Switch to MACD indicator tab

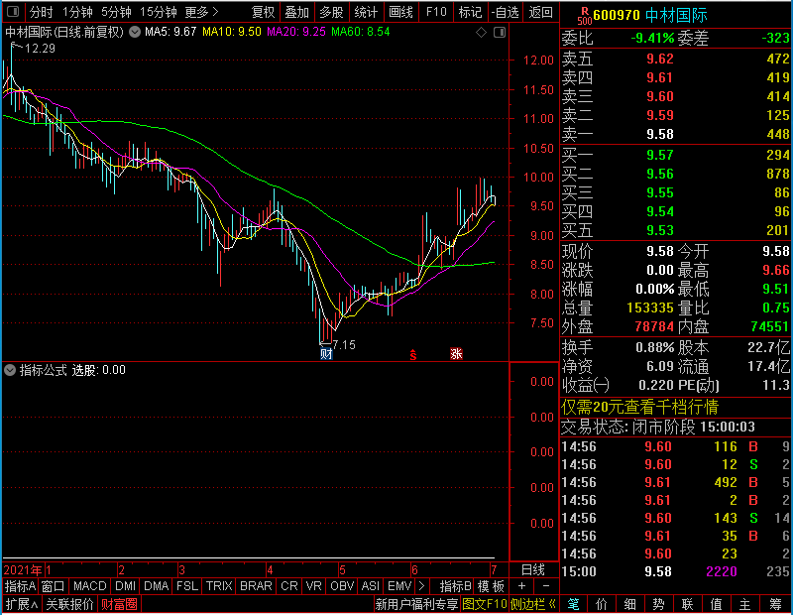pos(89,586)
